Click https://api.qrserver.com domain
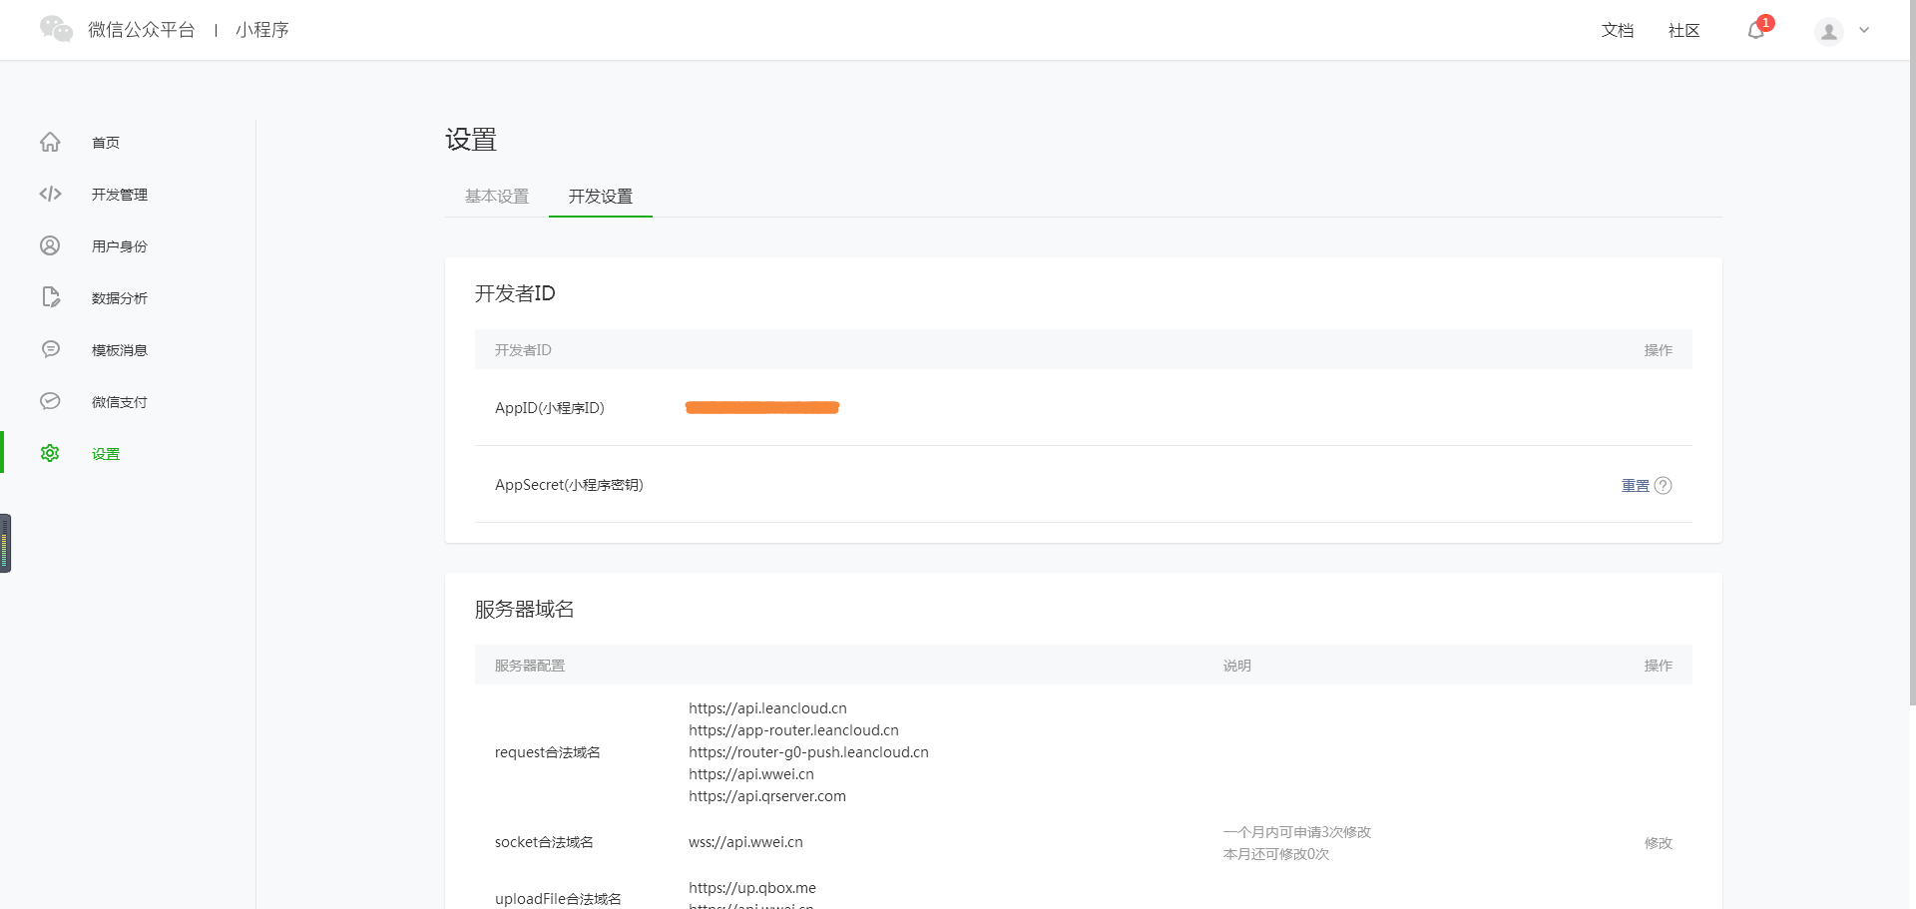The image size is (1916, 909). pos(767,796)
